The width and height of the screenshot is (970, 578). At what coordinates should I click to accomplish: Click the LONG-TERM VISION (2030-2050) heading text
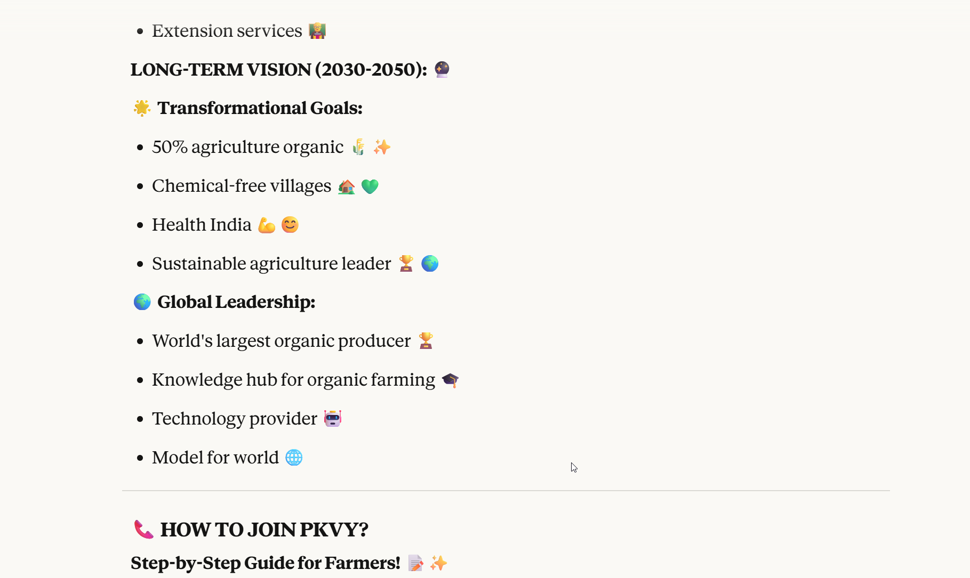[x=278, y=69]
